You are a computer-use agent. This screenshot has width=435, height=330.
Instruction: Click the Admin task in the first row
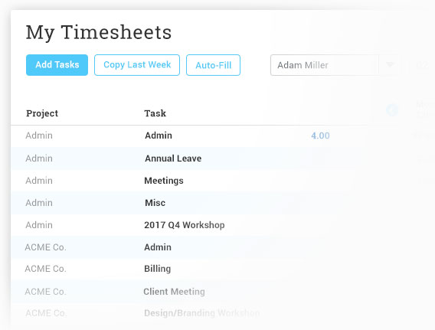[x=159, y=136]
